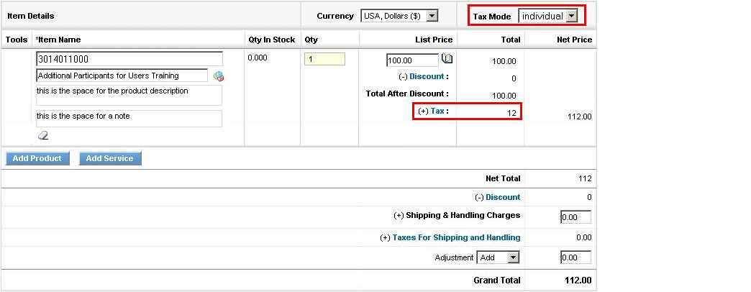Click the Discount link under Net Total
The height and width of the screenshot is (292, 751).
tap(503, 197)
